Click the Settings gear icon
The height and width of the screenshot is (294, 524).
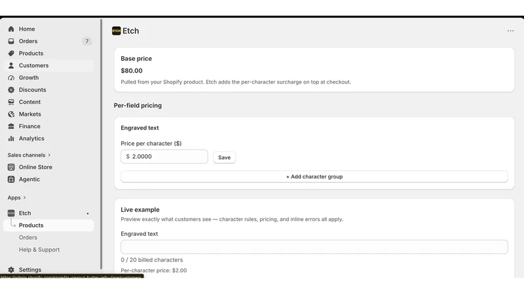(x=11, y=270)
